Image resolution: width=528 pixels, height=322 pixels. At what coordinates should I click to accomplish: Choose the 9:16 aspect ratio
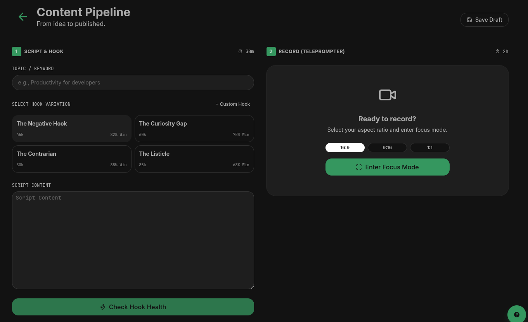click(x=387, y=148)
